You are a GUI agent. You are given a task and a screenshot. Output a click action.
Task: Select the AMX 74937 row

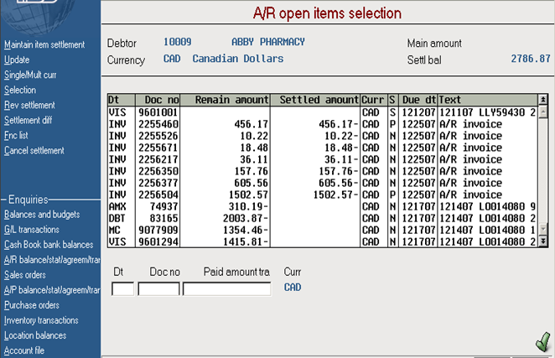[323, 206]
